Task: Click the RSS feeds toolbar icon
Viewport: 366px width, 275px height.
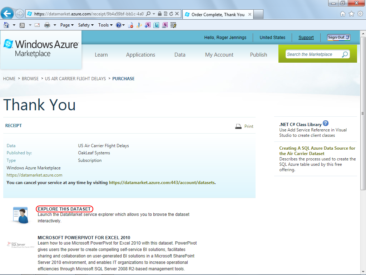Action: coord(22,25)
